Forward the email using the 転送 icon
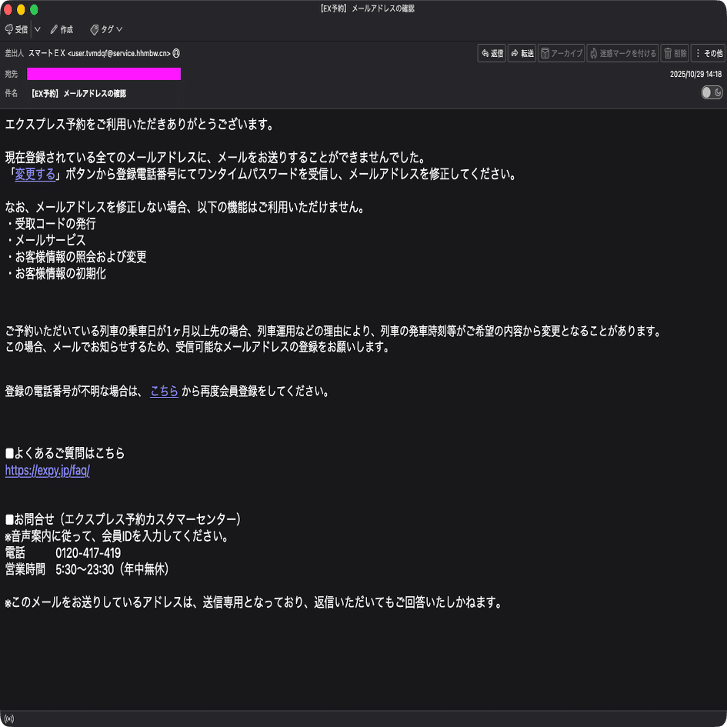 click(521, 53)
